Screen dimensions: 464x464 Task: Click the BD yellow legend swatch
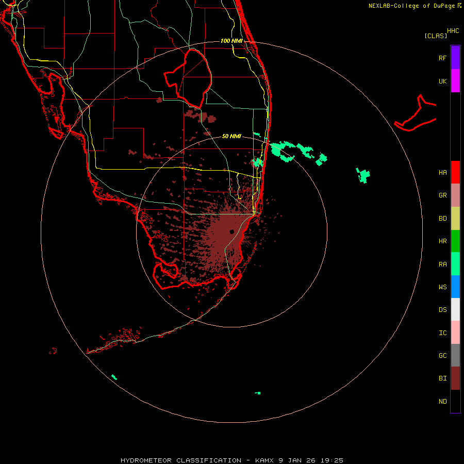[455, 219]
